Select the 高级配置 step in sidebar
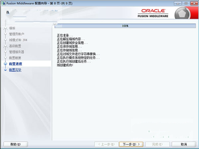The image size is (199, 149). coord(15,46)
